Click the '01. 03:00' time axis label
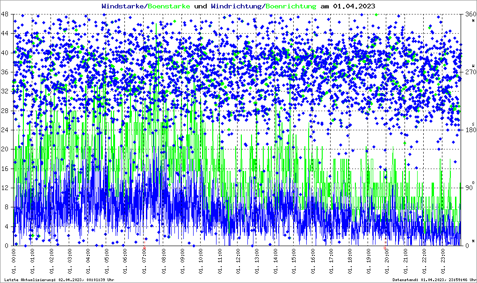 pyautogui.click(x=70, y=261)
